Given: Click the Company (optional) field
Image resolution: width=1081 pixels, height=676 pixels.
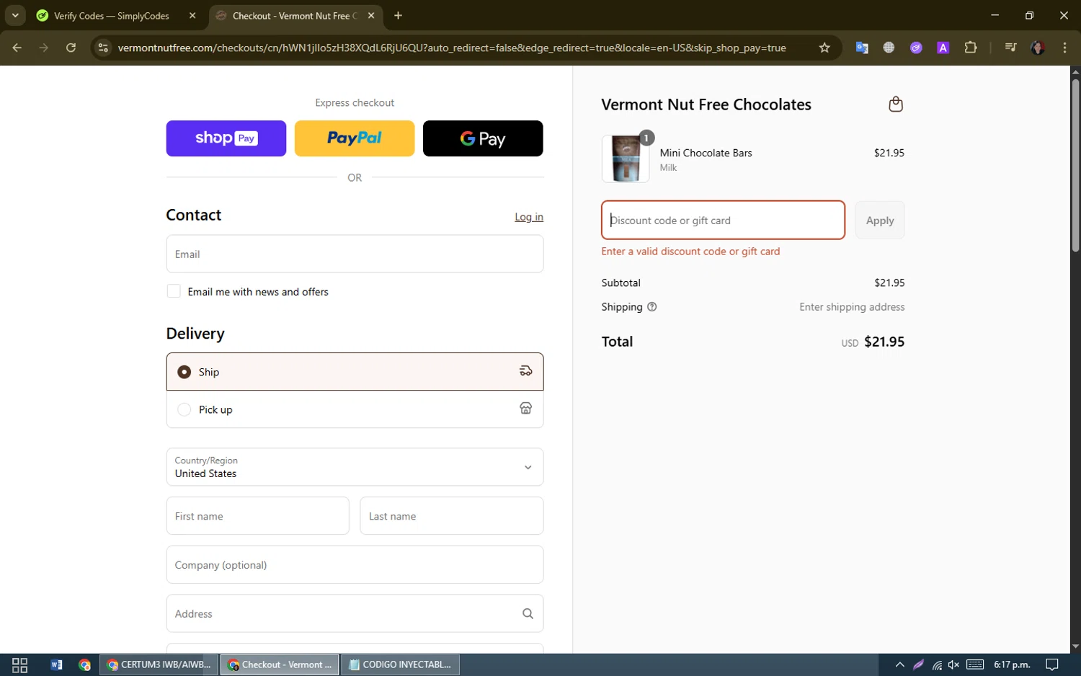Looking at the screenshot, I should click(355, 565).
